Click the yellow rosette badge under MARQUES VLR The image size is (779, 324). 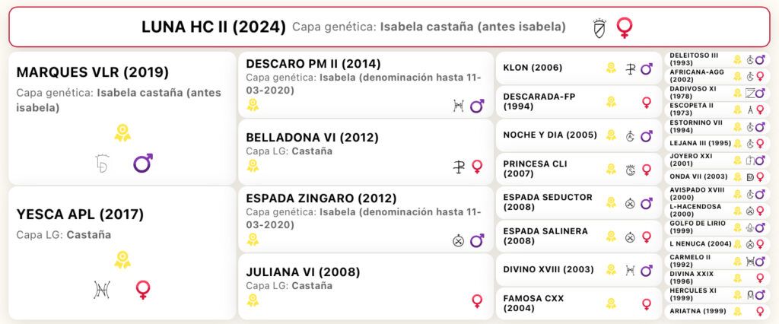tap(122, 132)
